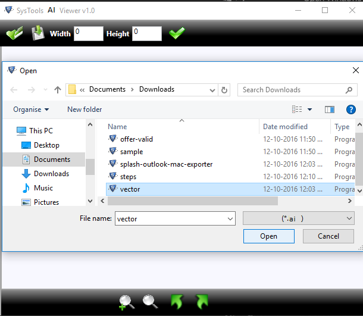This screenshot has width=363, height=316.
Task: Open recent locations dropdown arrow
Action: click(45, 90)
